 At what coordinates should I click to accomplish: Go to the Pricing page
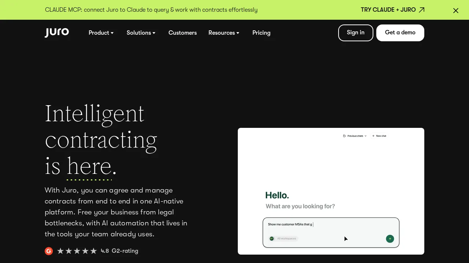click(x=261, y=33)
